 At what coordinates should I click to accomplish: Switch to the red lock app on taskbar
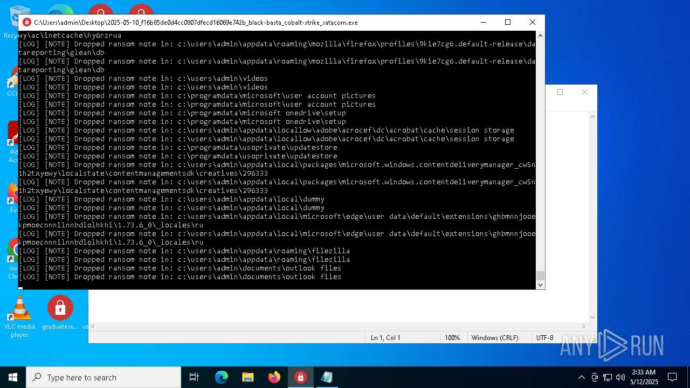tap(300, 377)
